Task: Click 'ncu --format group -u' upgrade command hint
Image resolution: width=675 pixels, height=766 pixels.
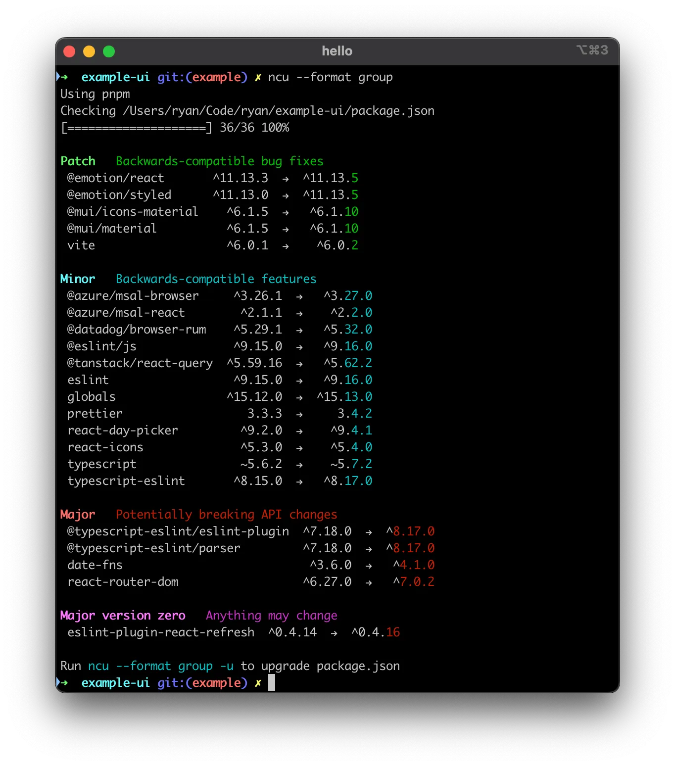Action: (x=161, y=666)
